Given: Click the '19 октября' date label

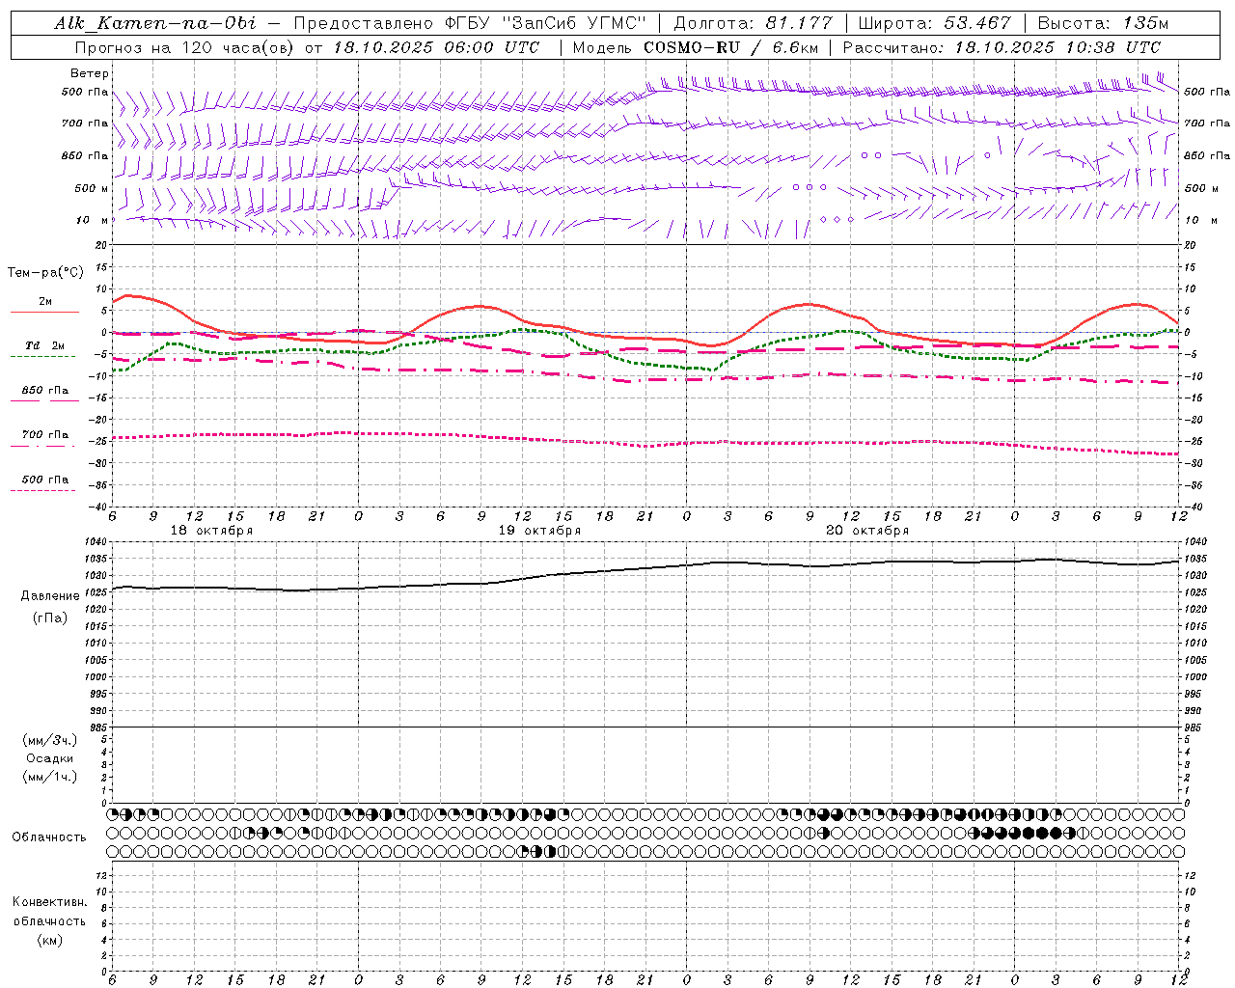Looking at the screenshot, I should coord(539,531).
